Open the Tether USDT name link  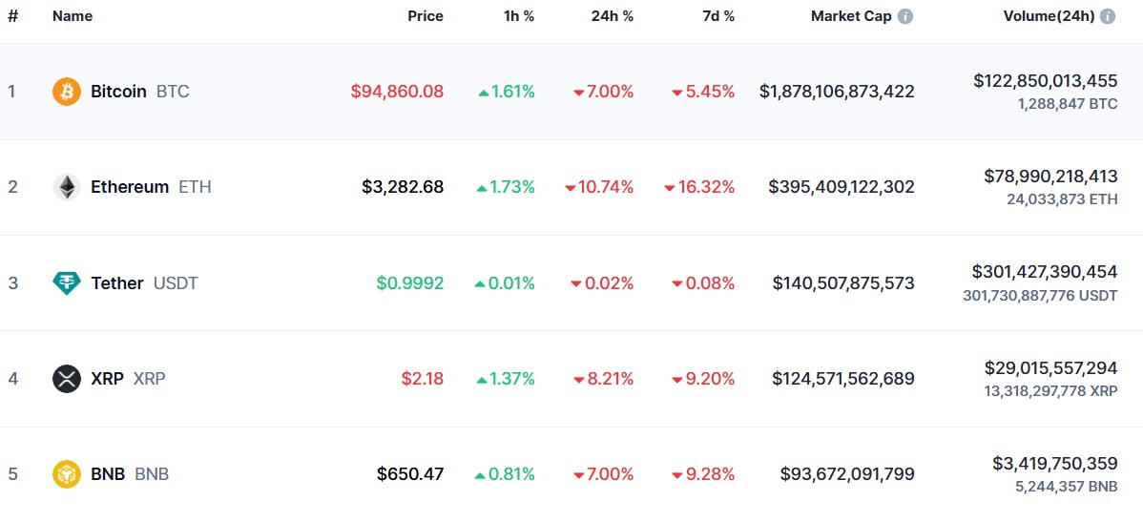pos(144,282)
